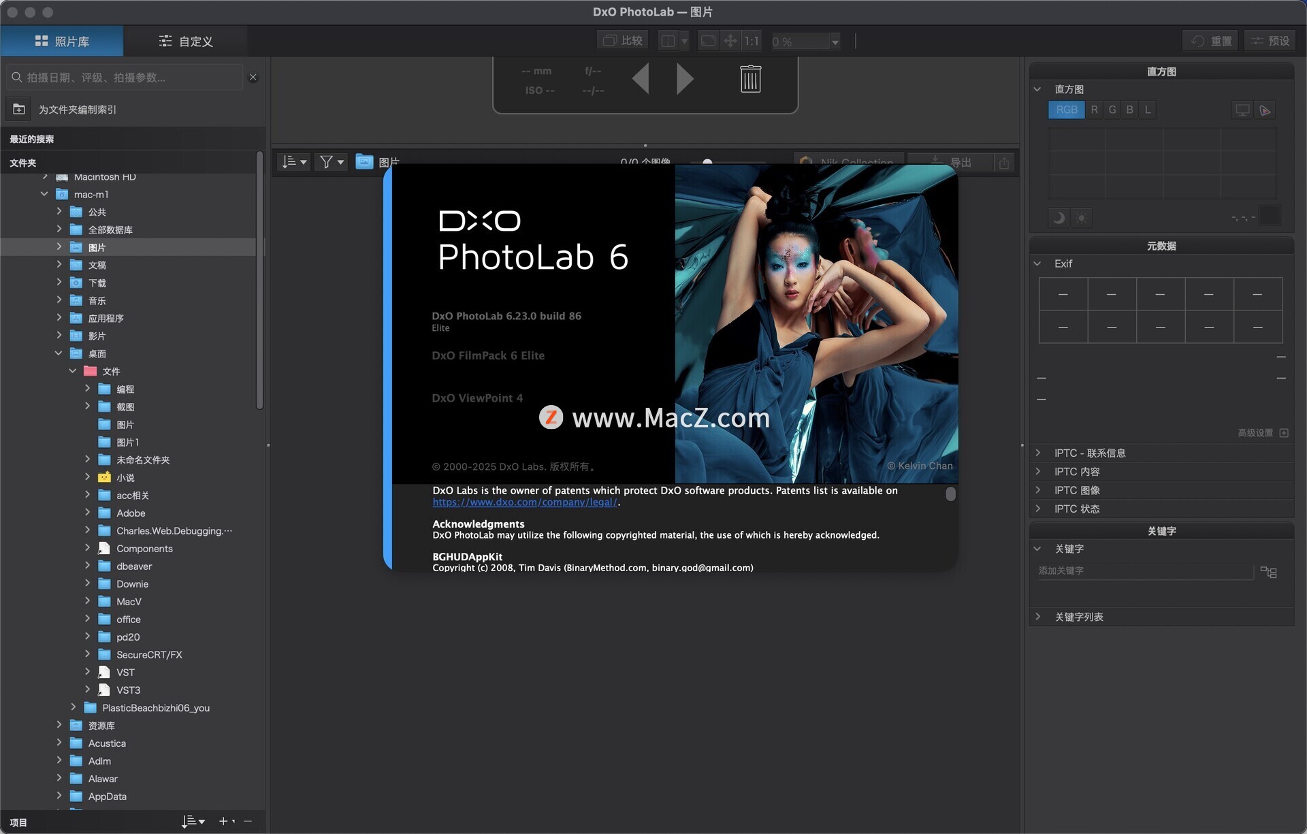Select the VST3 item
The image size is (1307, 834).
[x=128, y=690]
